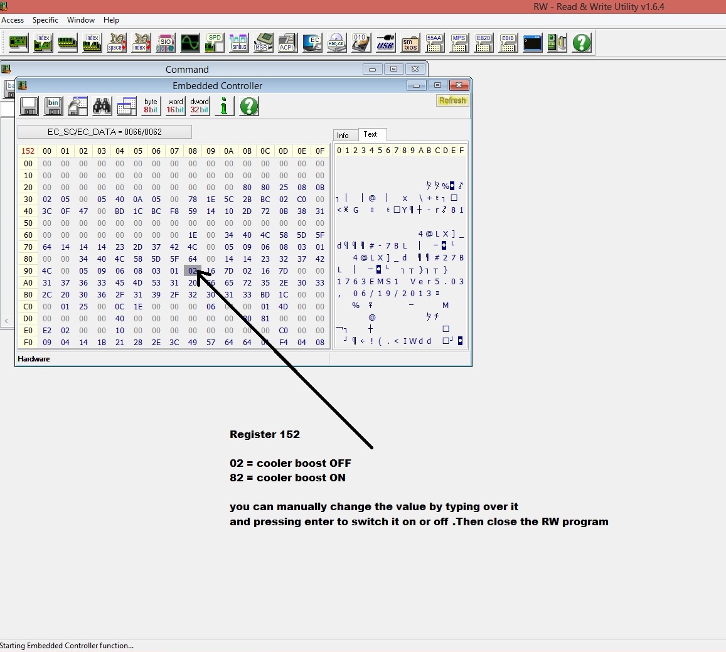The image size is (726, 652).
Task: Open the SPD memory tool
Action: click(x=215, y=43)
